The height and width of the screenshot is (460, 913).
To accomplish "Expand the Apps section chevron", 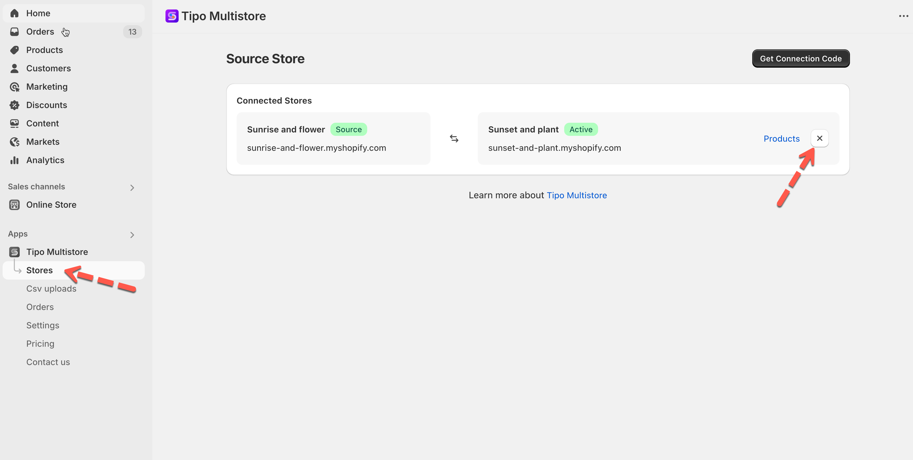I will pyautogui.click(x=132, y=235).
